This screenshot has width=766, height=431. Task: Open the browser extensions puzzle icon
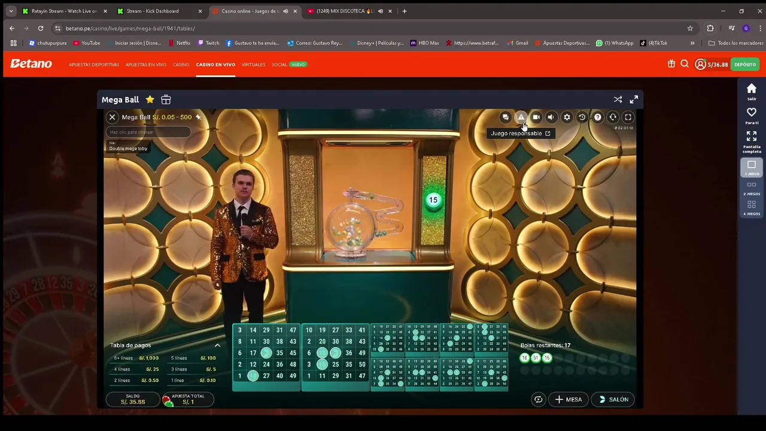[x=710, y=28]
